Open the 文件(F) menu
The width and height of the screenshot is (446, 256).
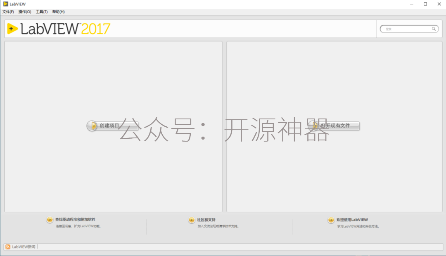tap(8, 12)
